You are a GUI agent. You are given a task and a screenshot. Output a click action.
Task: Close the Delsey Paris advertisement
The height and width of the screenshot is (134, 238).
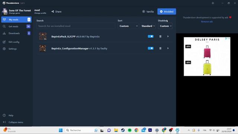tap(229, 38)
